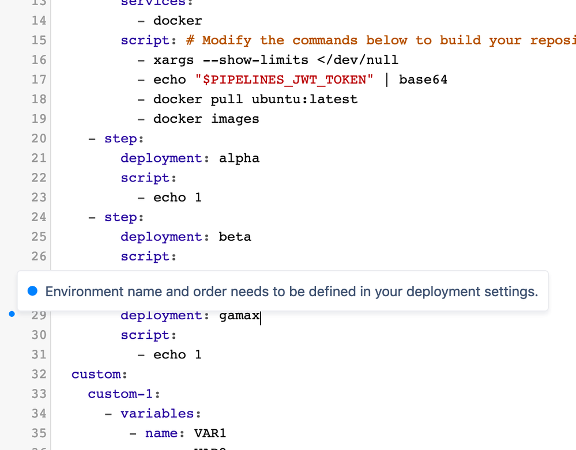The image size is (576, 450).
Task: Click the '- docker' service entry
Action: pyautogui.click(x=170, y=20)
